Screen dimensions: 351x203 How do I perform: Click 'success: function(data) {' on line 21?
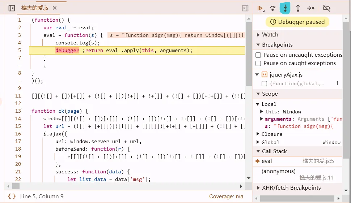92,172
